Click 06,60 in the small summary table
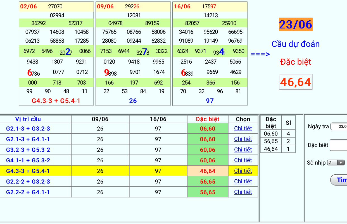Image resolution: width=347 pixels, height=224 pixels. pos(271,134)
